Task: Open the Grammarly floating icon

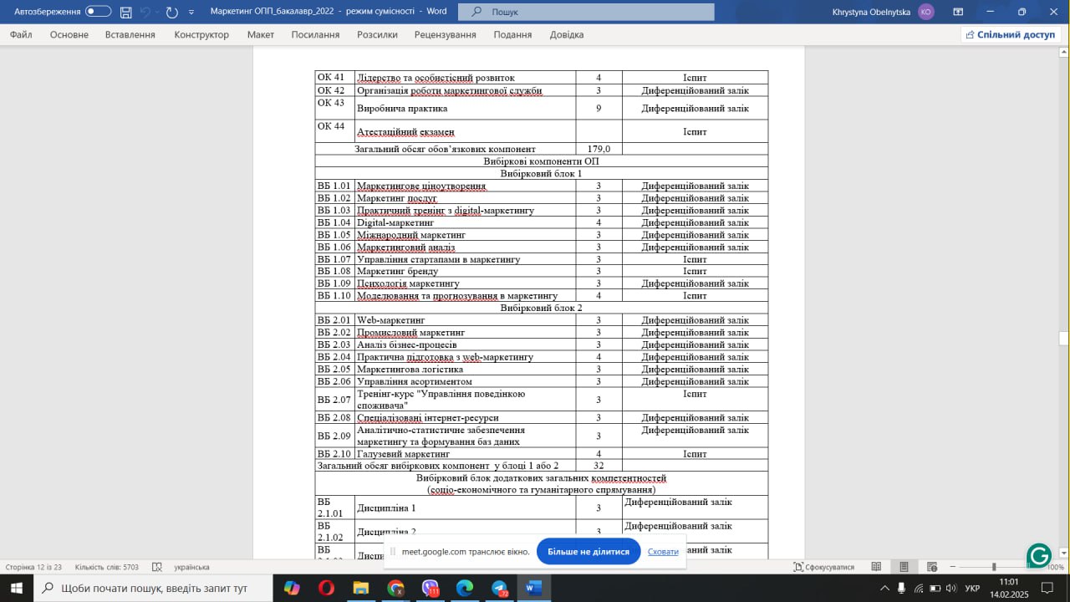Action: tap(1039, 556)
